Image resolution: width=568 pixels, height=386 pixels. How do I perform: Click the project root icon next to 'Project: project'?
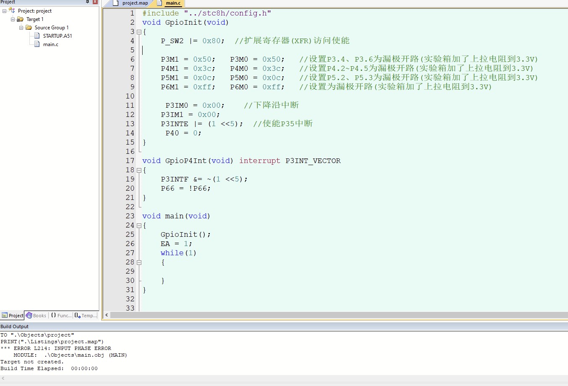(12, 10)
